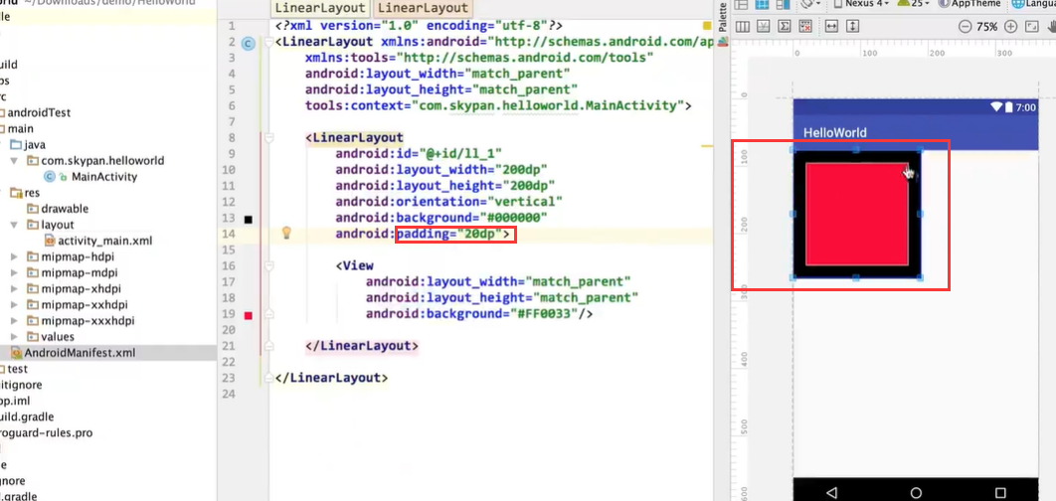Viewport: 1056px width, 501px height.
Task: Open AndroidManifest.xml file
Action: click(x=74, y=352)
